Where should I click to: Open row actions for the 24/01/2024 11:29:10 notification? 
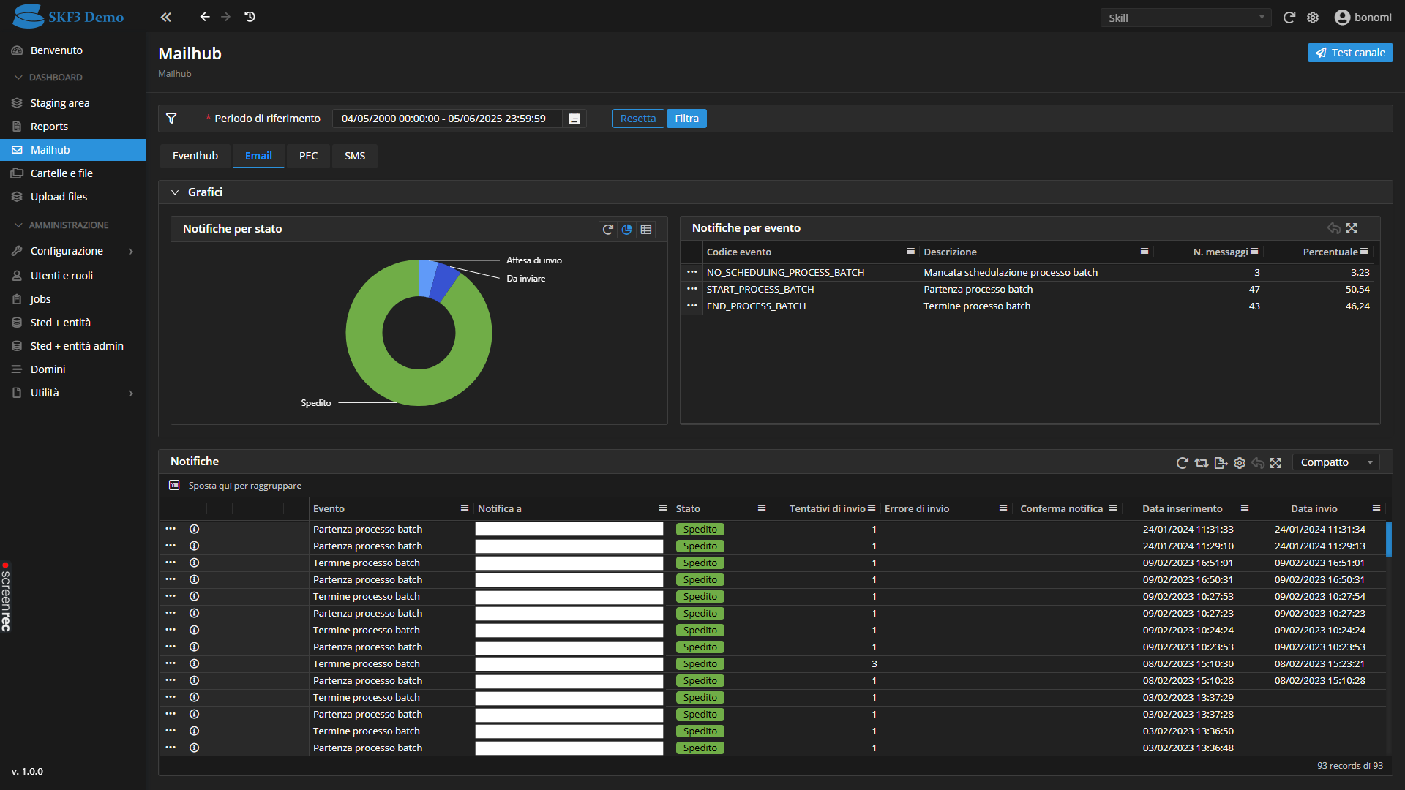click(171, 546)
